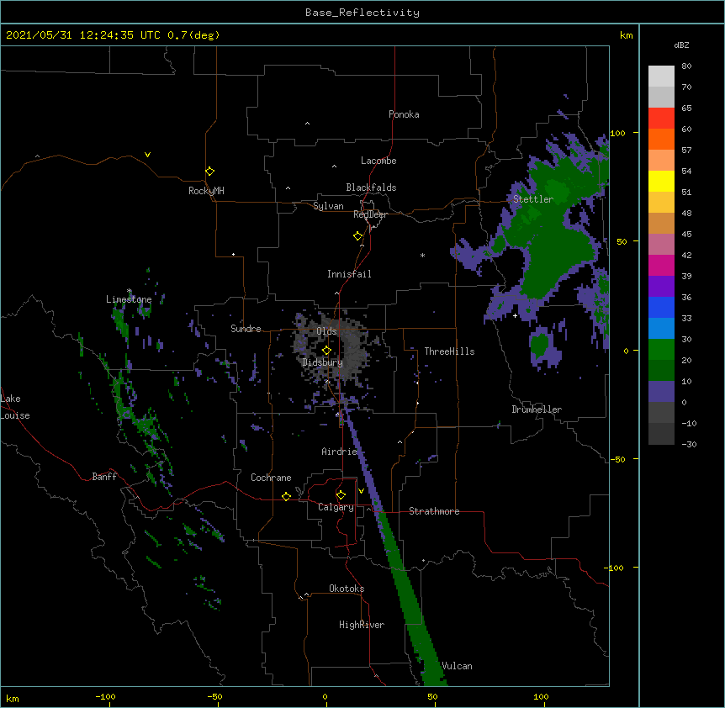Viewport: 725px width, 708px height.
Task: Pick the pink 42-45 dBZ legend swatch
Action: (x=661, y=245)
